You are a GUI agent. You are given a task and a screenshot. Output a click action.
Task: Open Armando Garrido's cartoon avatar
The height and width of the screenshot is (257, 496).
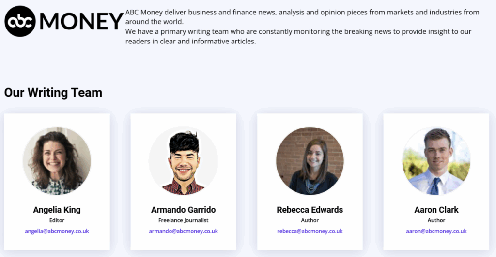point(183,161)
